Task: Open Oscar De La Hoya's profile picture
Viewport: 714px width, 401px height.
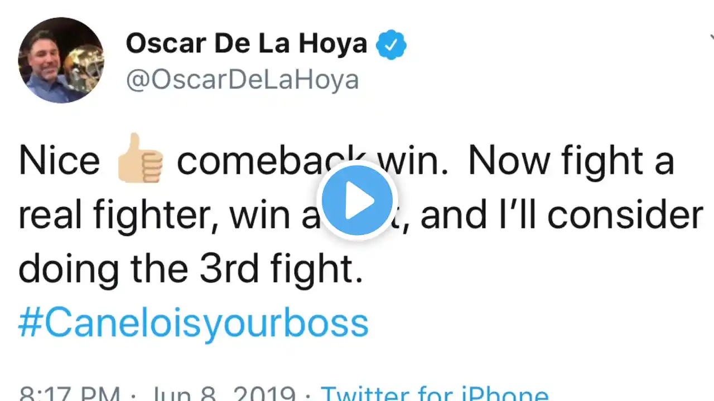Action: coord(61,60)
